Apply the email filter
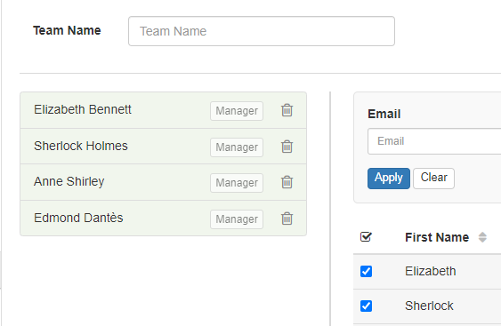 click(x=389, y=179)
